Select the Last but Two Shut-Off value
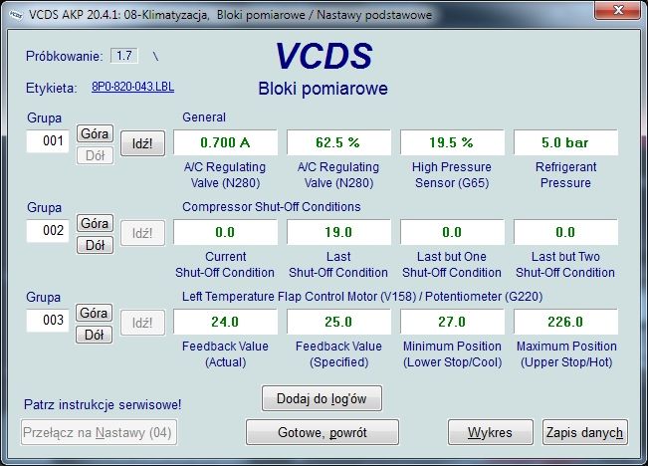 click(565, 232)
